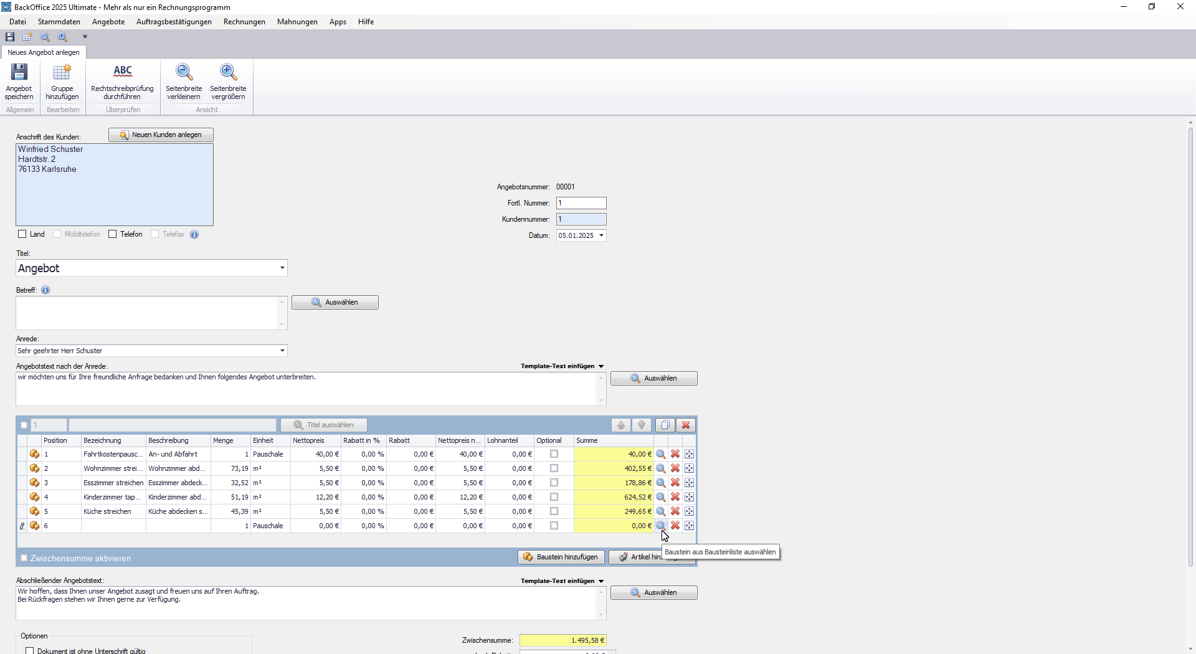Expand Template-Text einfügen above the closing text
The height and width of the screenshot is (654, 1196).
[x=601, y=581]
